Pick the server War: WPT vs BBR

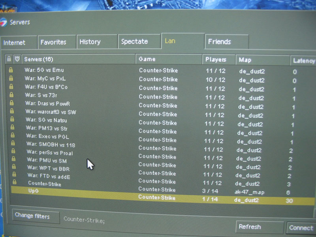(48, 168)
